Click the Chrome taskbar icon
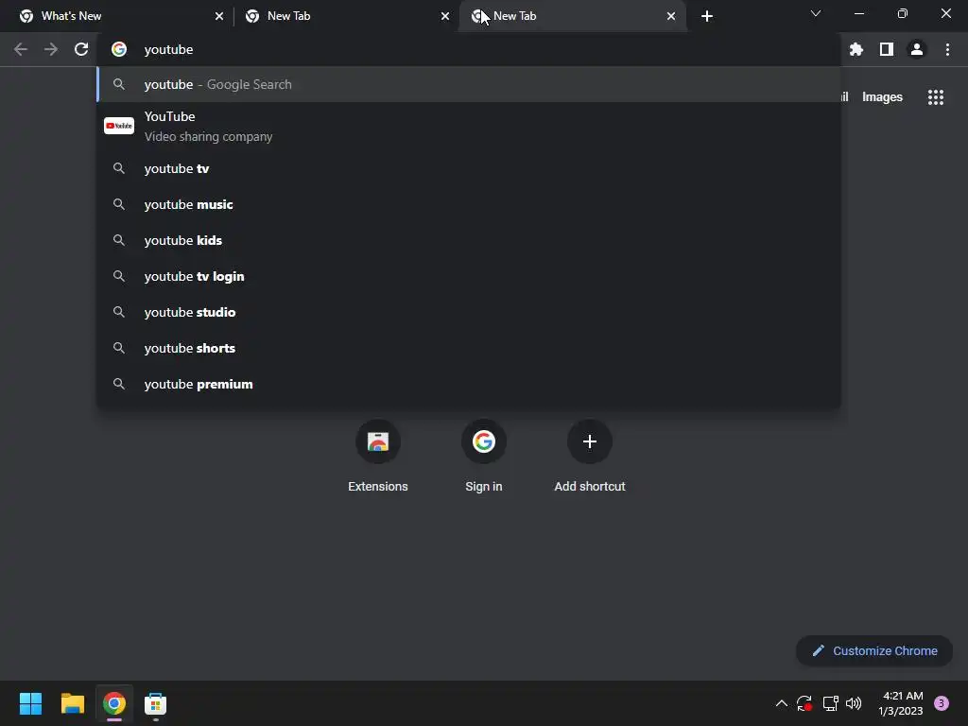Screen dimensions: 968x726 (x=114, y=703)
